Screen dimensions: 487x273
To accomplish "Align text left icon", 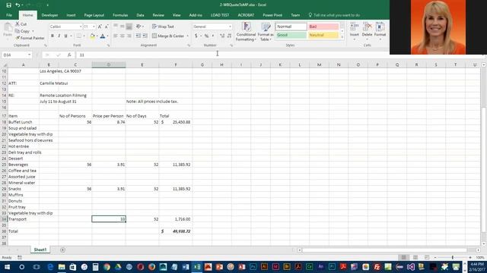I will 116,36.
